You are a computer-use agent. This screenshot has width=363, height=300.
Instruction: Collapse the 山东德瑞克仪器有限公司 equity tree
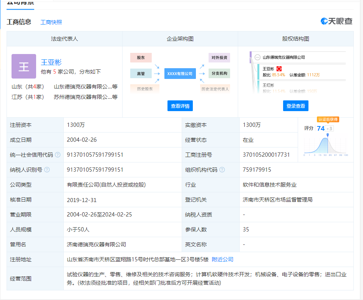(x=257, y=57)
